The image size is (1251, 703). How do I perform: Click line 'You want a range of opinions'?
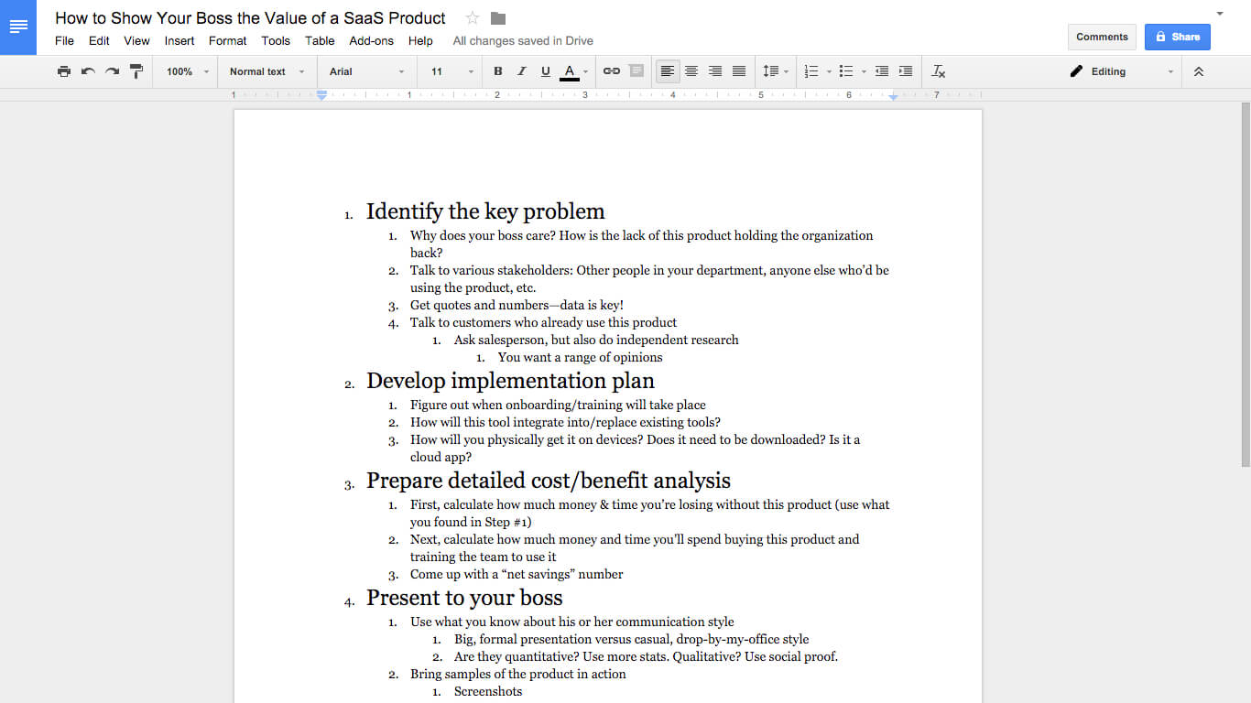click(x=580, y=357)
